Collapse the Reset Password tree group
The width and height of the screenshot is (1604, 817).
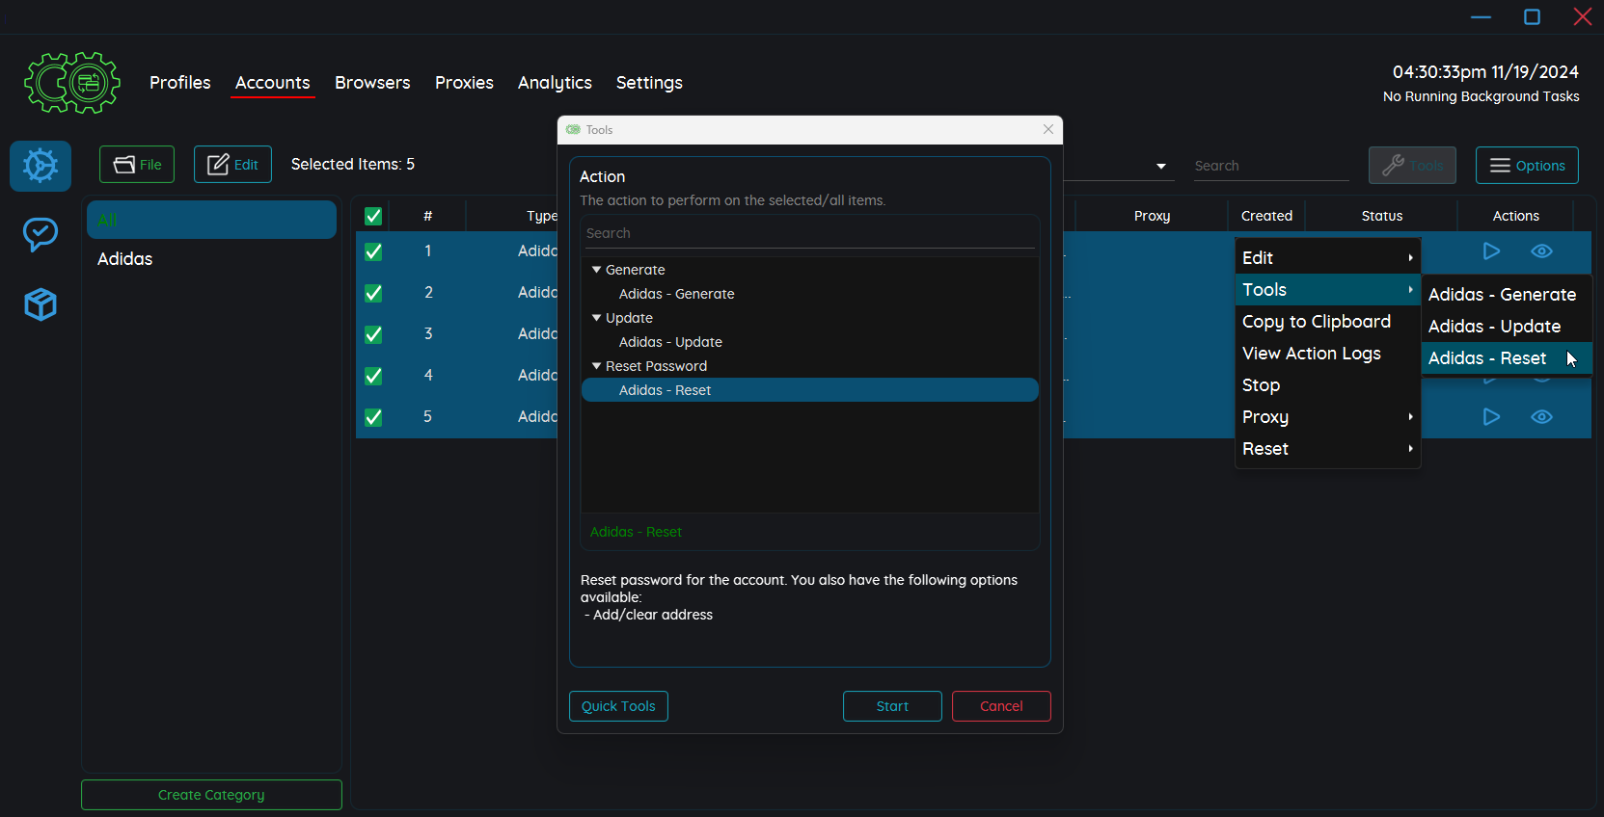pos(596,366)
